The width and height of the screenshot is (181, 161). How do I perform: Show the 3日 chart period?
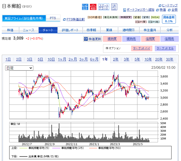coord(29,59)
